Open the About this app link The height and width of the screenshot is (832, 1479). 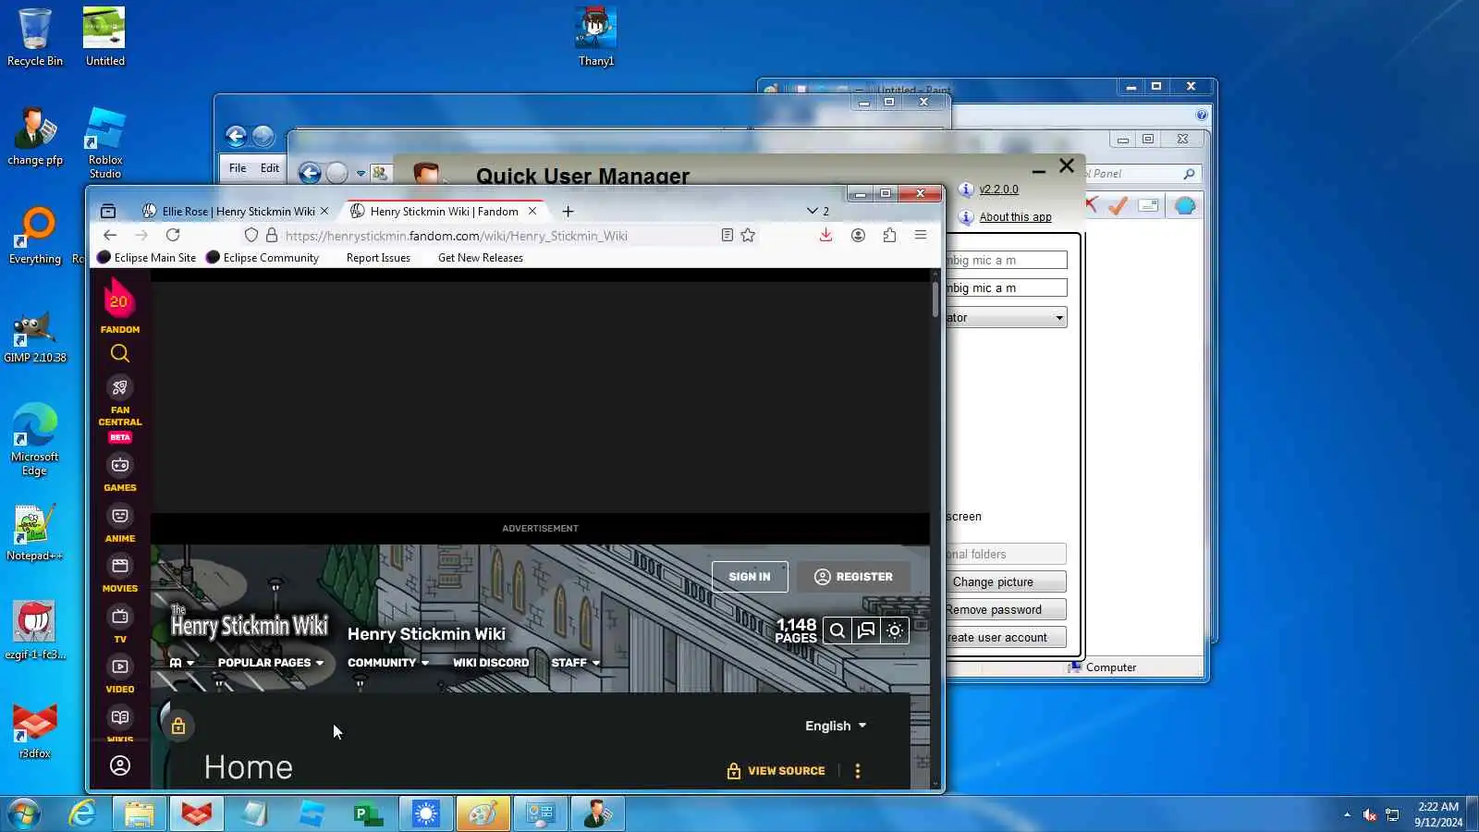tap(1015, 217)
